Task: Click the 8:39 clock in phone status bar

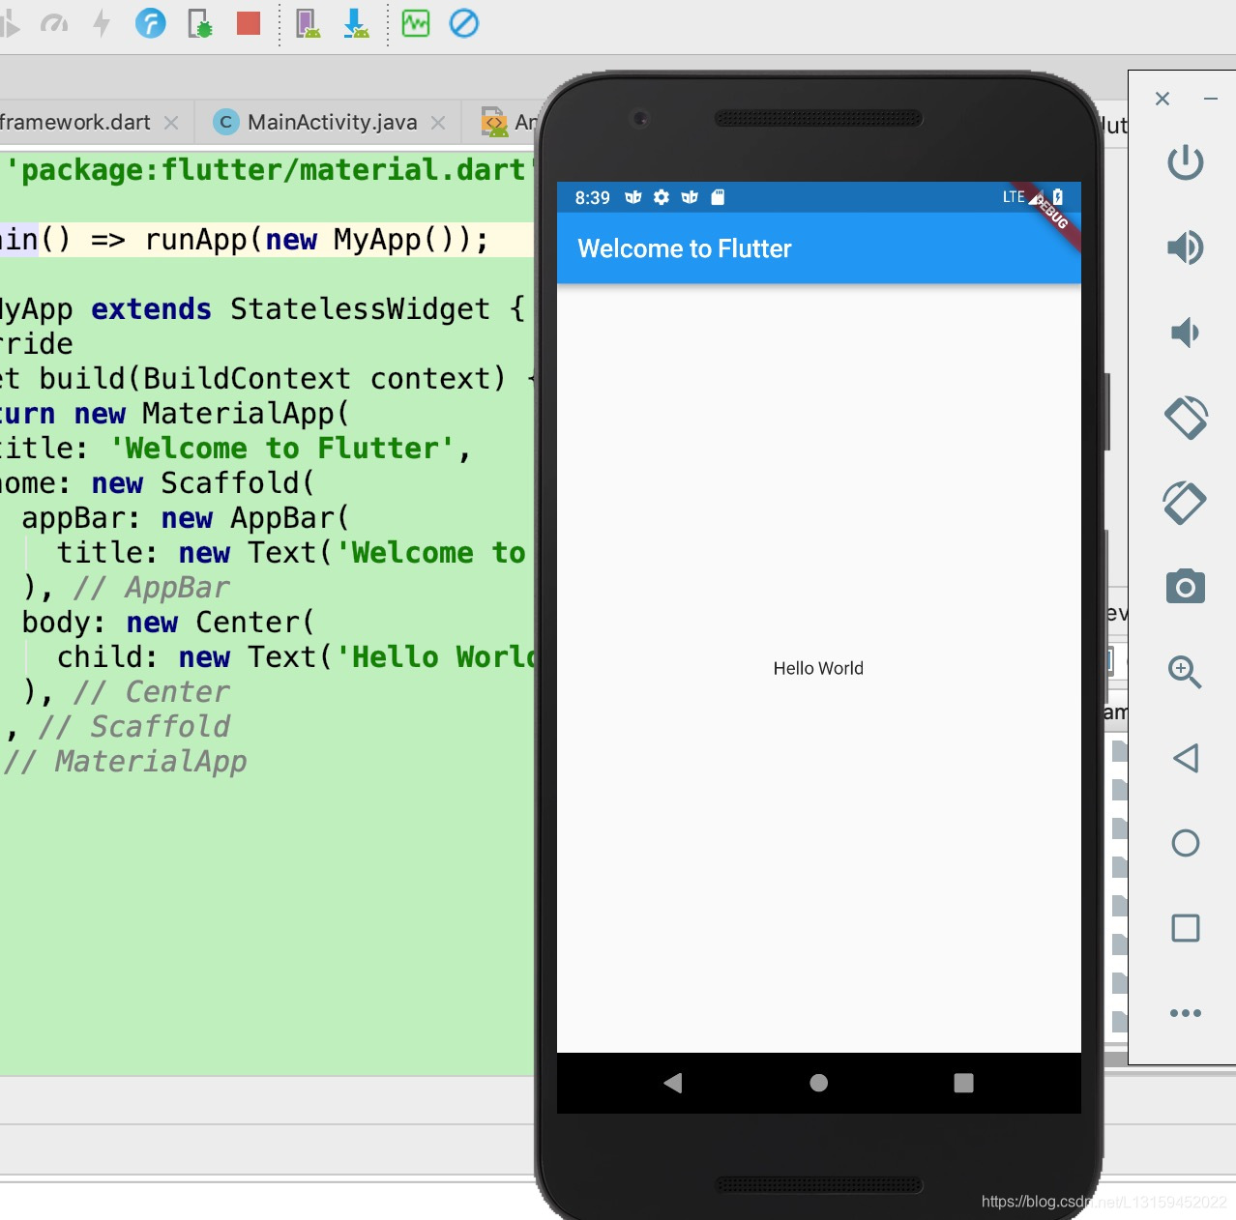Action: (x=592, y=197)
